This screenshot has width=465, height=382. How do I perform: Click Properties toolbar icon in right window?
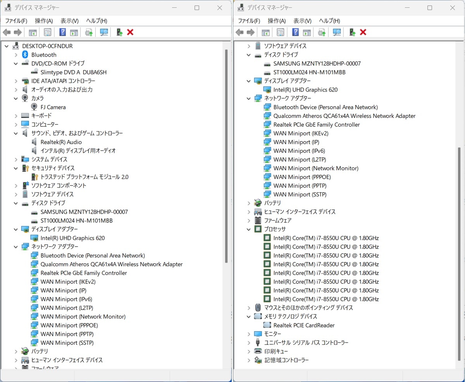click(281, 32)
